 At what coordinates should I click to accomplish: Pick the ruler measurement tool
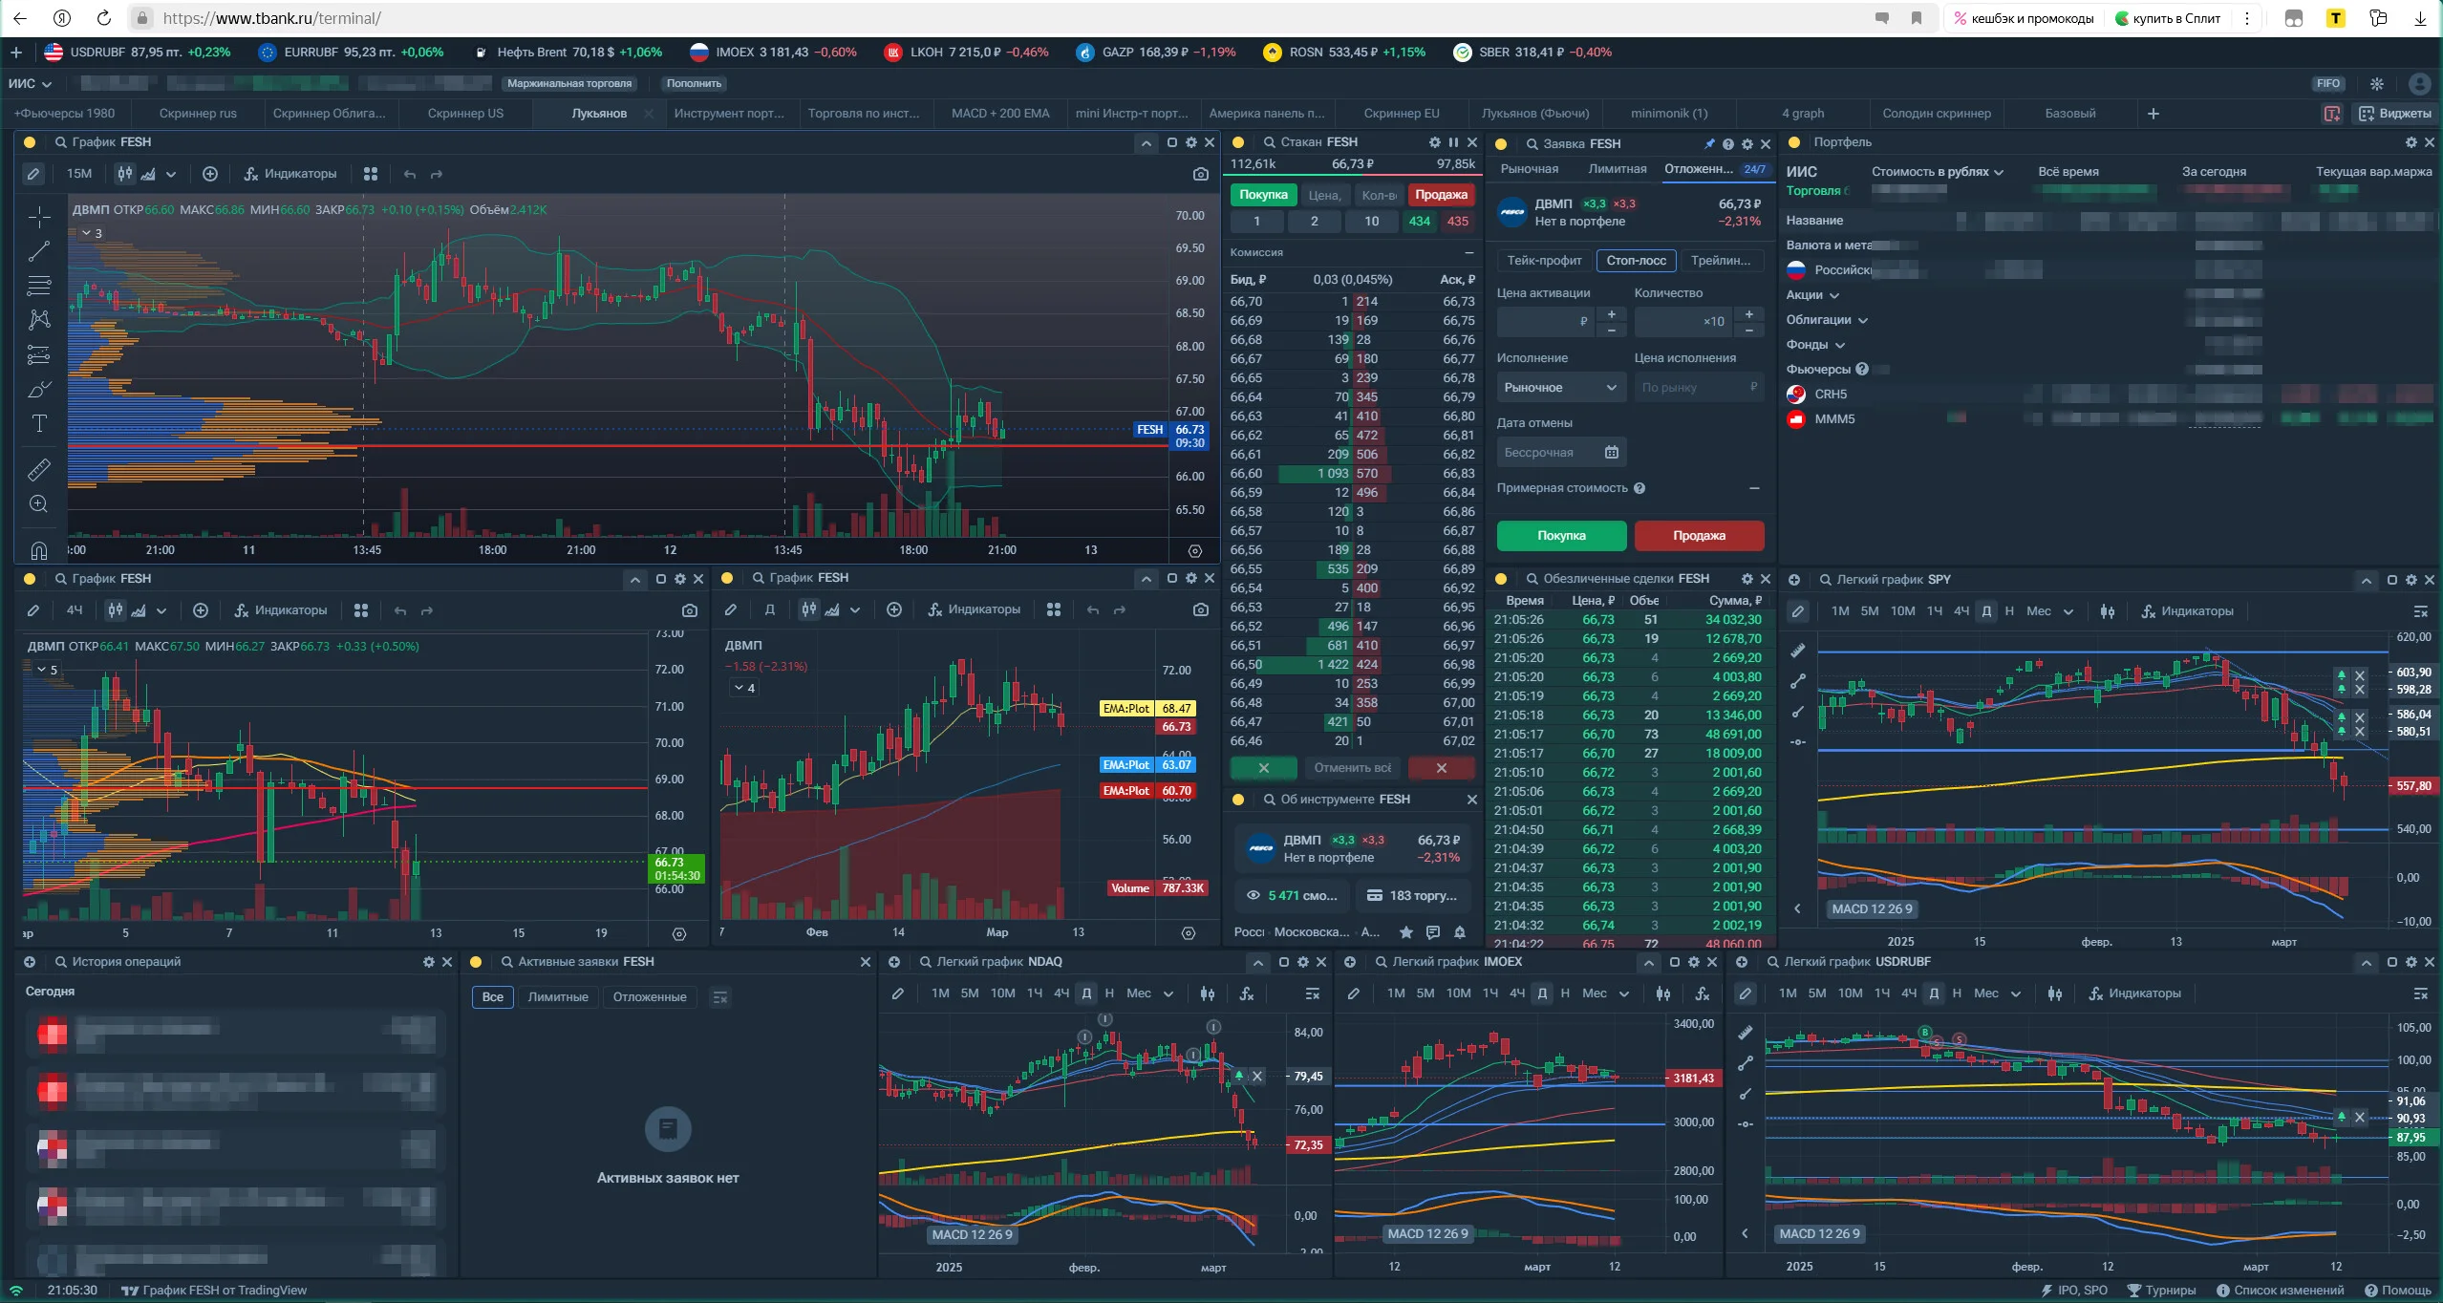point(39,469)
